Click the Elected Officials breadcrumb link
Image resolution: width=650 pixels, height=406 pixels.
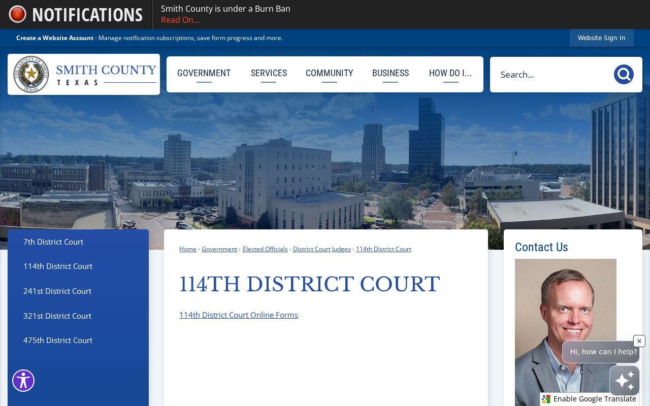265,249
